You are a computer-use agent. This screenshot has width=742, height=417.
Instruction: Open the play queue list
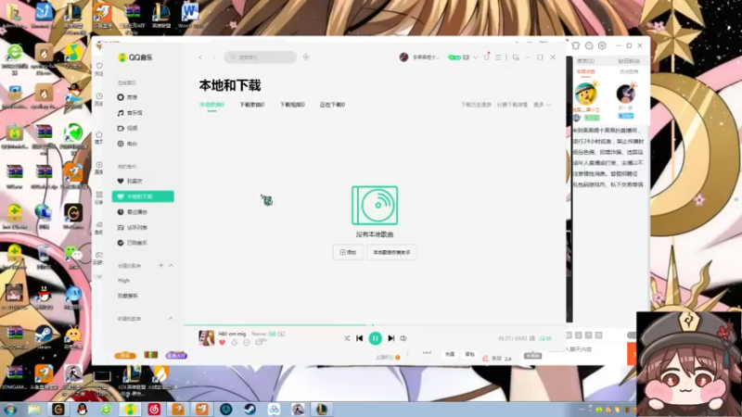click(x=545, y=338)
